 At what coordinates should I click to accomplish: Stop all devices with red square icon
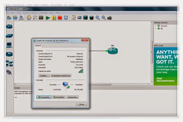click(60, 18)
